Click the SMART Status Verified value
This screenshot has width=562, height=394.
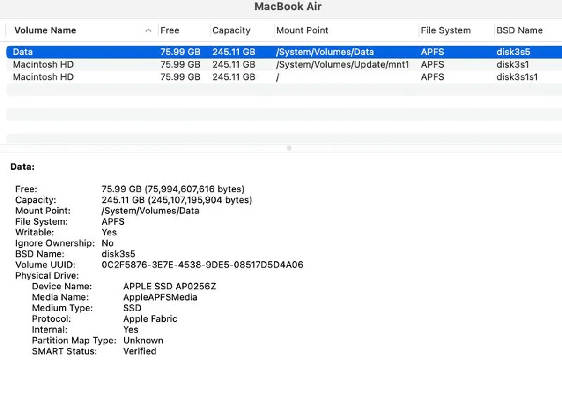tap(140, 351)
